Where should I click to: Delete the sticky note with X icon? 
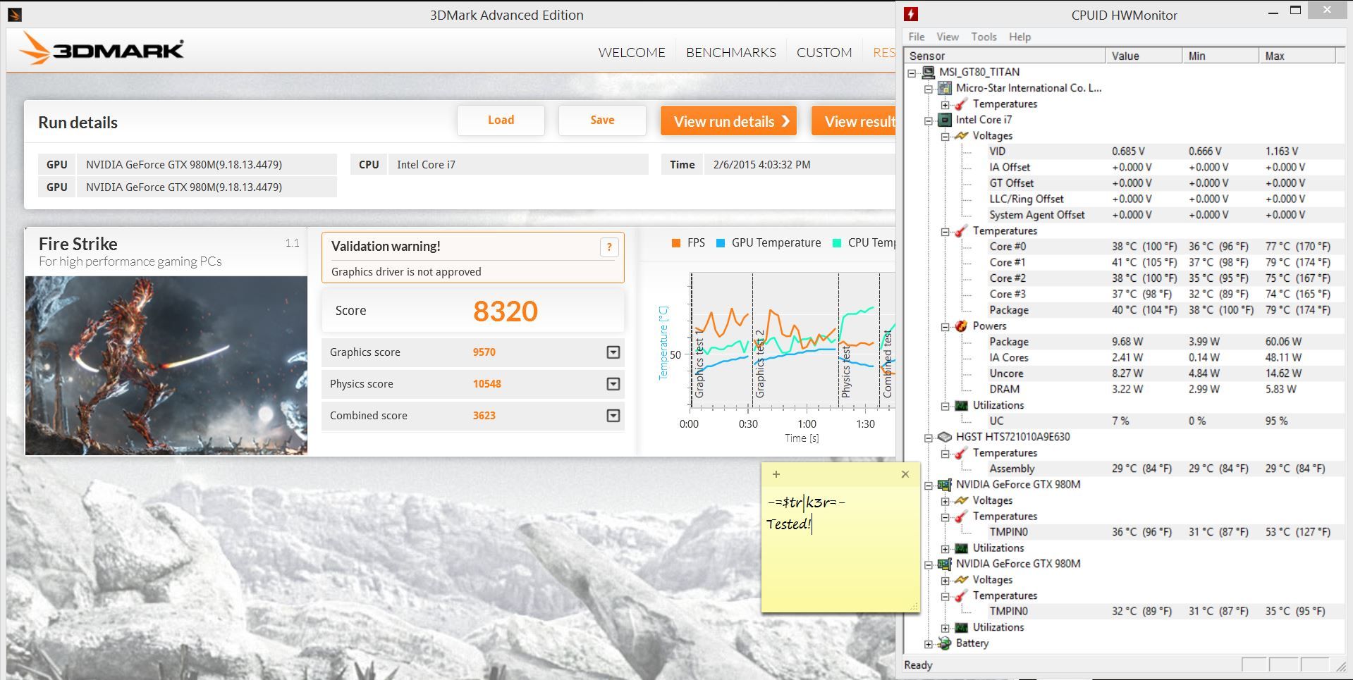click(905, 474)
